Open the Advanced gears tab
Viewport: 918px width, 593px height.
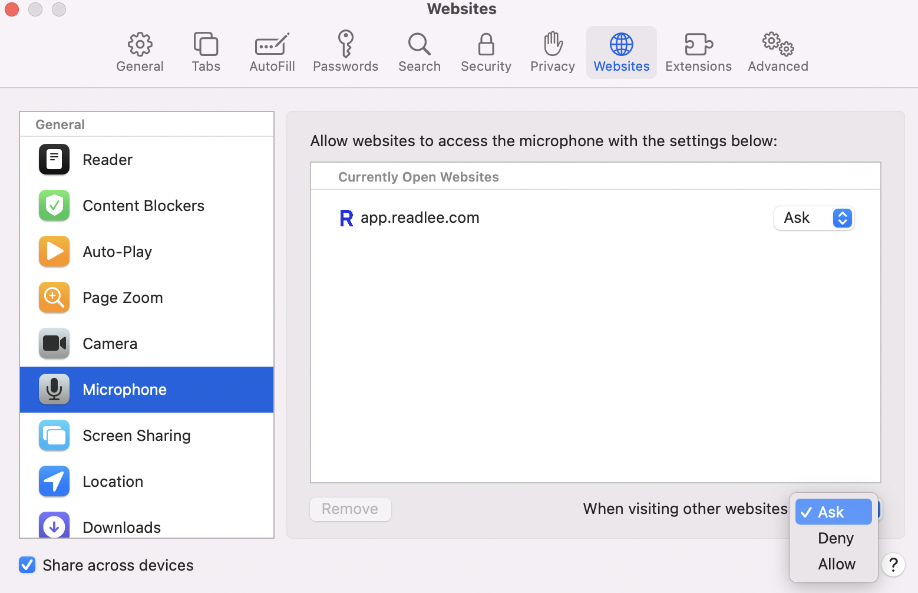778,52
